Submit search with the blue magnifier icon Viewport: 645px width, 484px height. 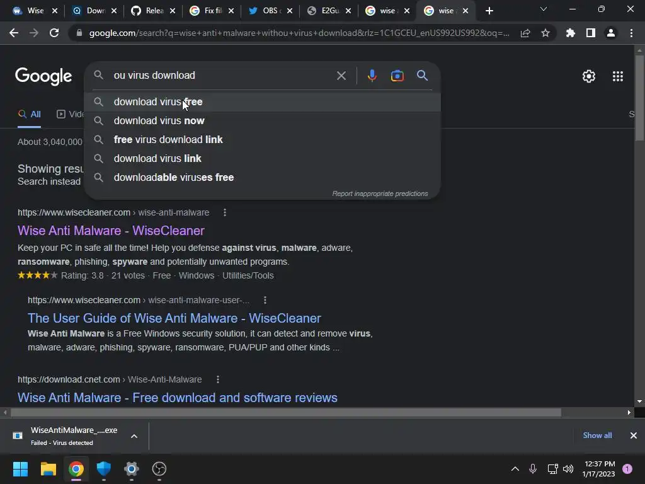(x=423, y=76)
